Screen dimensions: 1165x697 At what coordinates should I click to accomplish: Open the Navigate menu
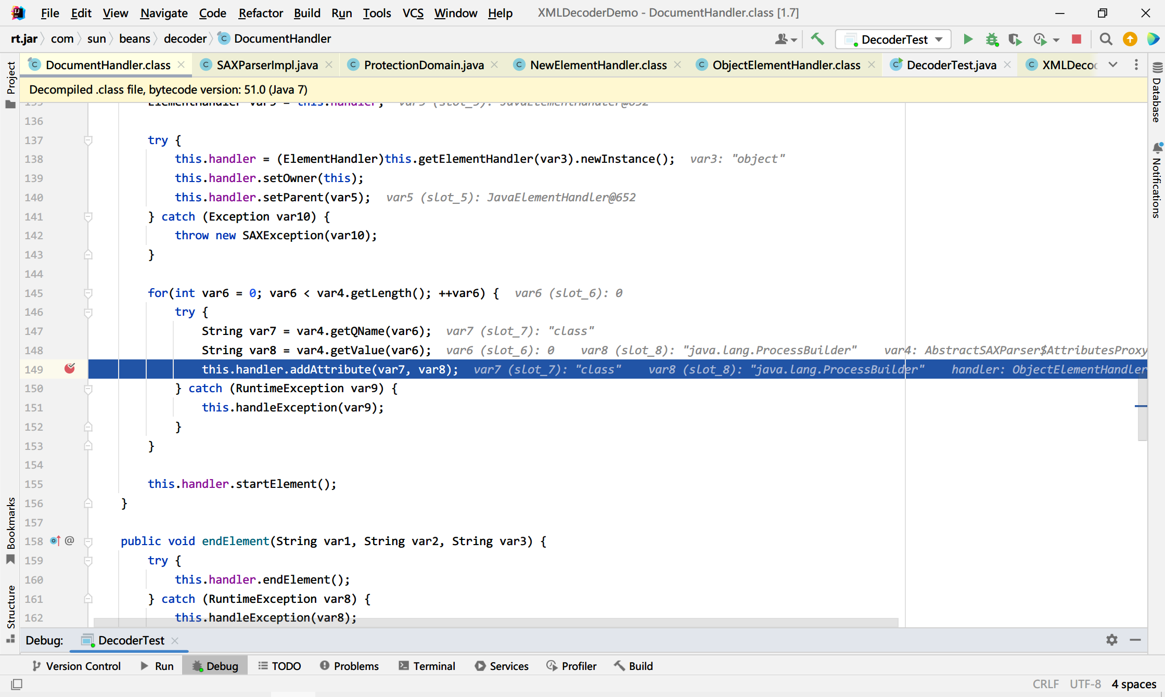click(x=164, y=13)
